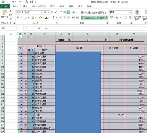Open the File tab
This screenshot has height=133, width=147.
(5, 6)
